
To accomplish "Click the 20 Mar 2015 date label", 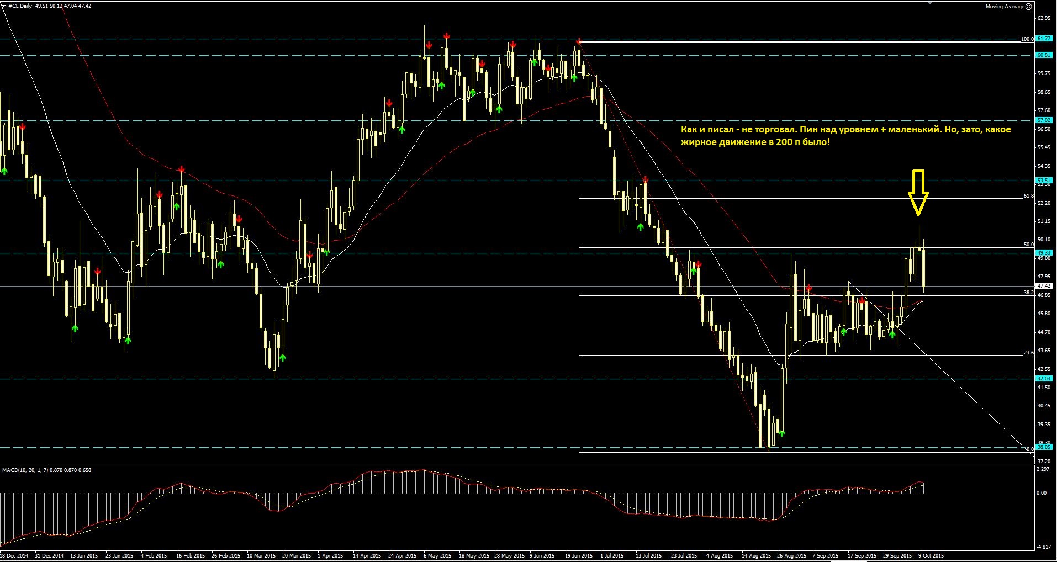I will point(297,556).
